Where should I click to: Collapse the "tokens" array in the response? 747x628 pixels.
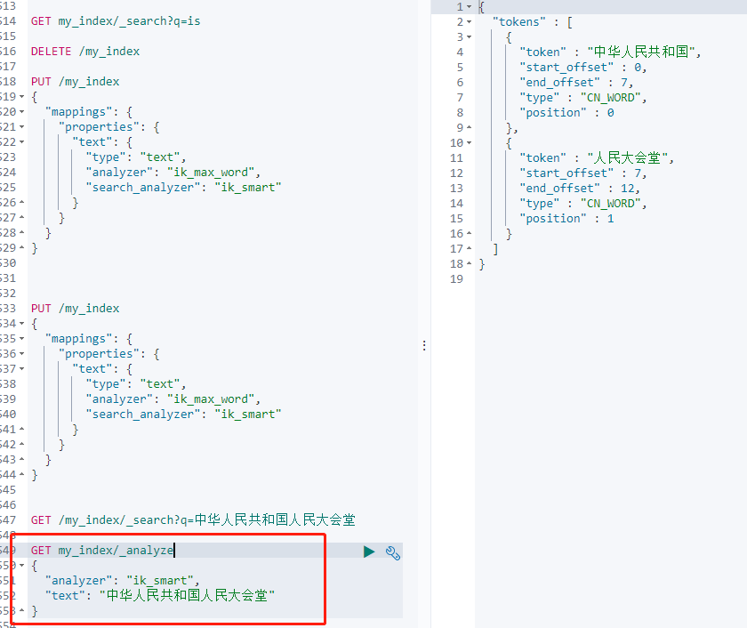[469, 21]
